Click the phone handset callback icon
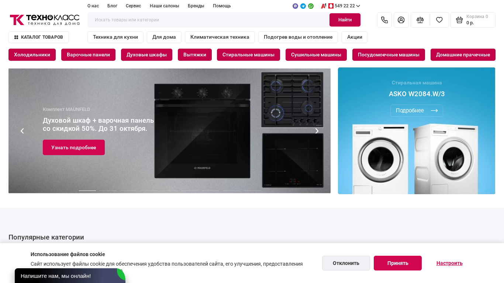The width and height of the screenshot is (504, 283). click(384, 20)
